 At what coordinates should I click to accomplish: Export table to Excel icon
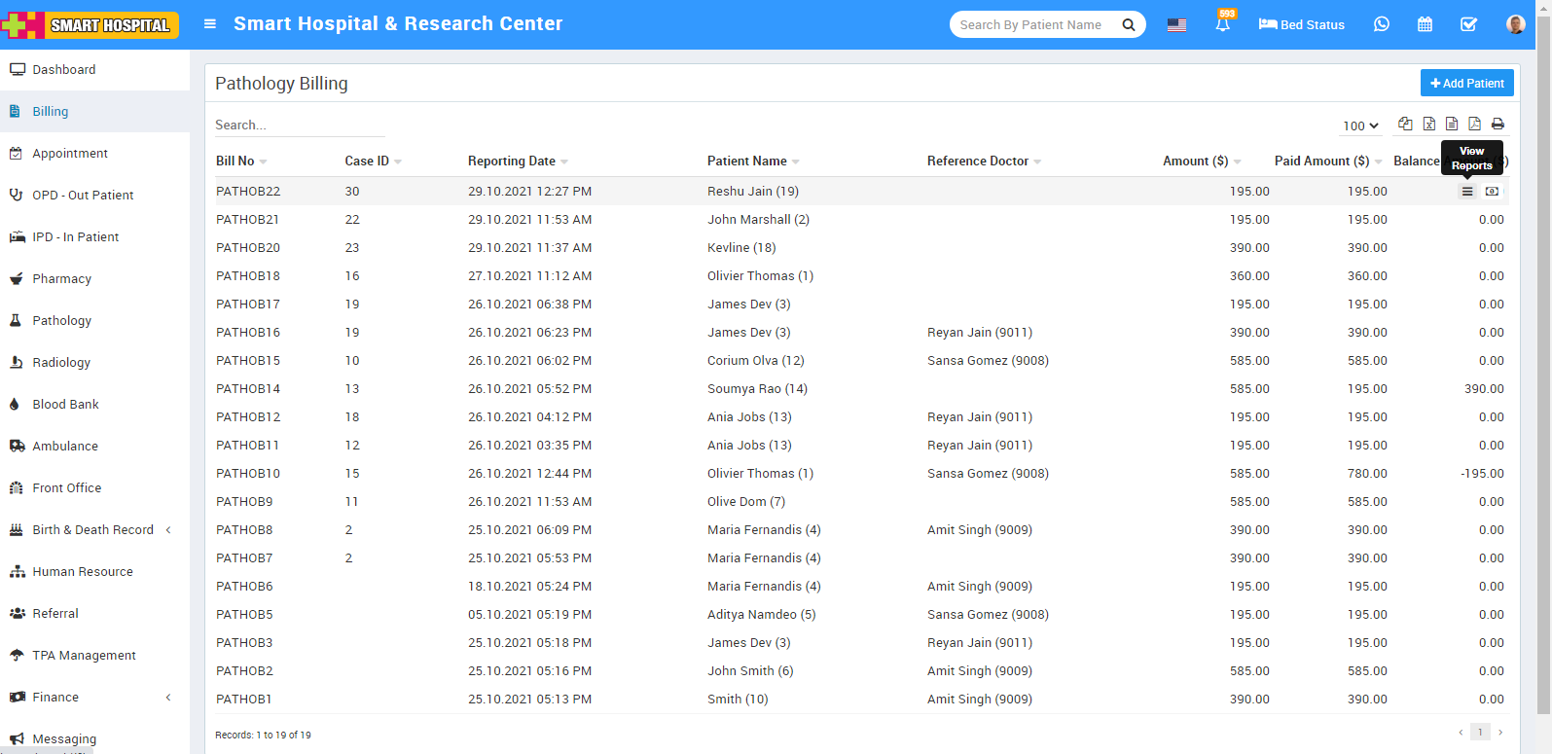(x=1428, y=124)
